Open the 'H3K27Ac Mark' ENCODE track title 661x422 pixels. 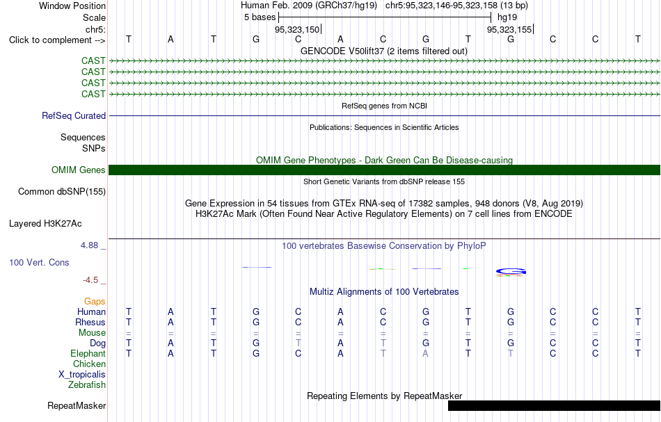tap(384, 214)
